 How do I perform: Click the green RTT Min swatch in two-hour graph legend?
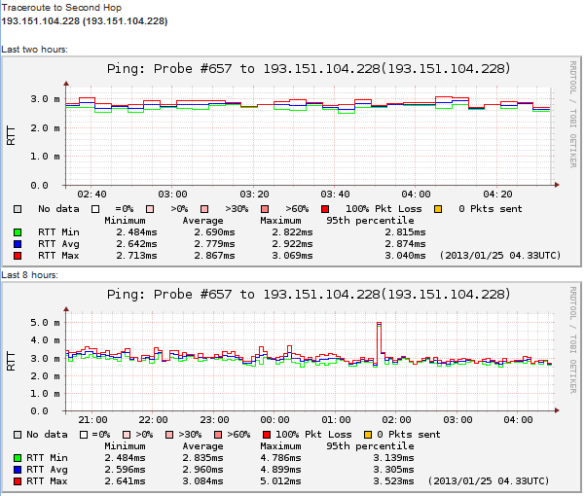click(18, 232)
